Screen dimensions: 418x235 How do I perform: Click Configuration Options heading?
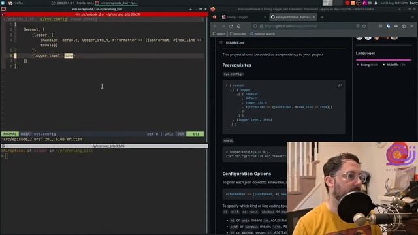[247, 174]
